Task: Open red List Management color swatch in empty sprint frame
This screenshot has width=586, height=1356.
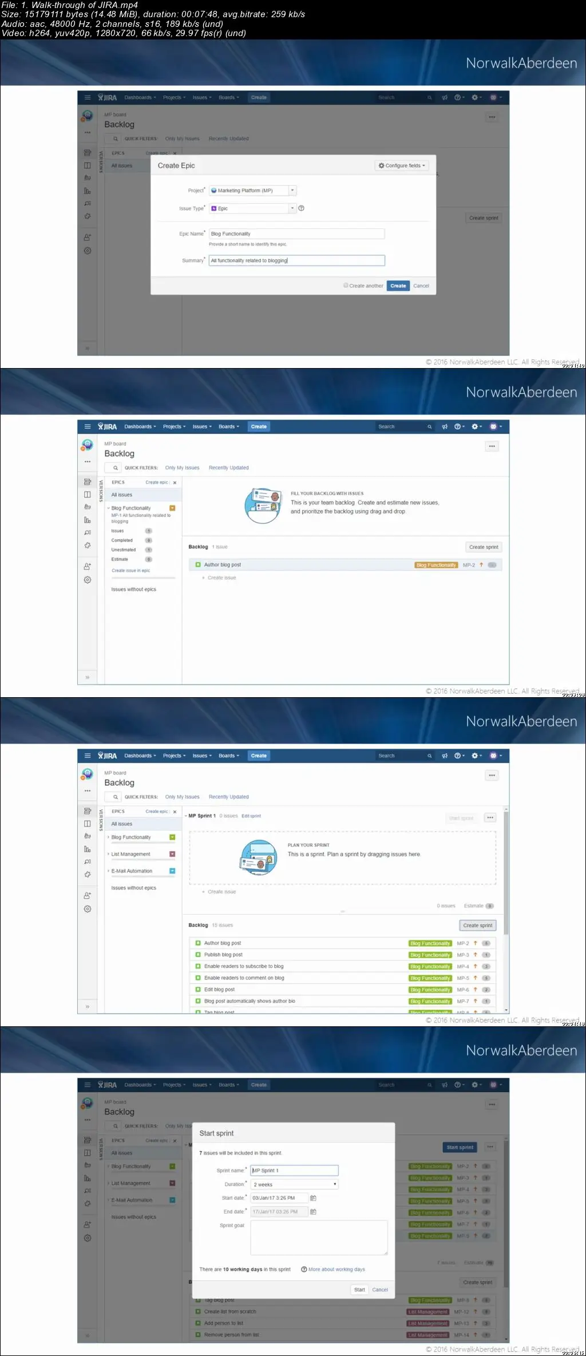Action: 172,854
